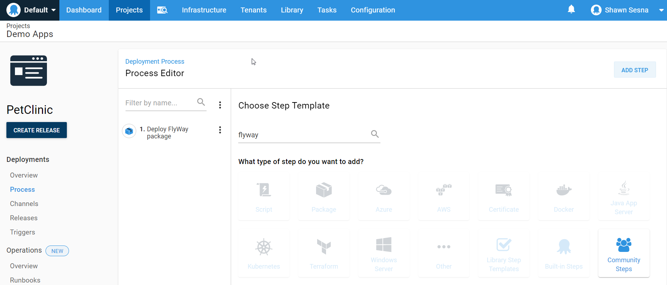This screenshot has width=667, height=285.
Task: Click the notifications bell icon
Action: [571, 10]
